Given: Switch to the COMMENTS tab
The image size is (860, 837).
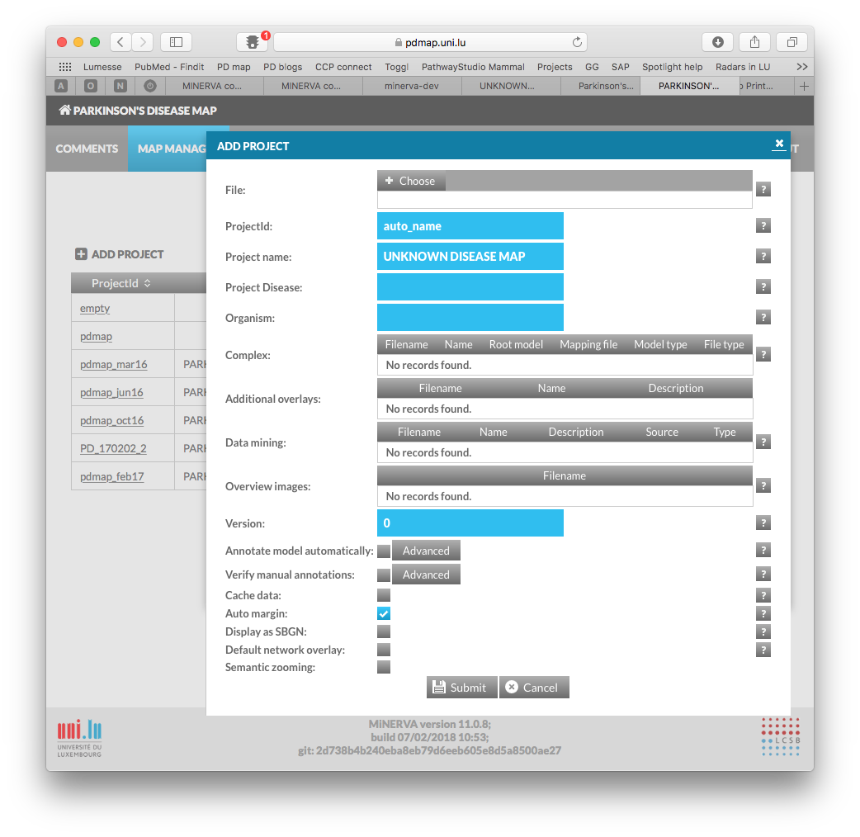Looking at the screenshot, I should [x=87, y=149].
